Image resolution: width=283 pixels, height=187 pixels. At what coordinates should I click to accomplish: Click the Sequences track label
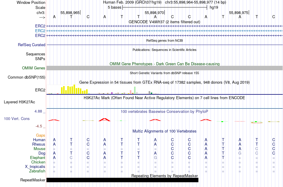(x=35, y=54)
